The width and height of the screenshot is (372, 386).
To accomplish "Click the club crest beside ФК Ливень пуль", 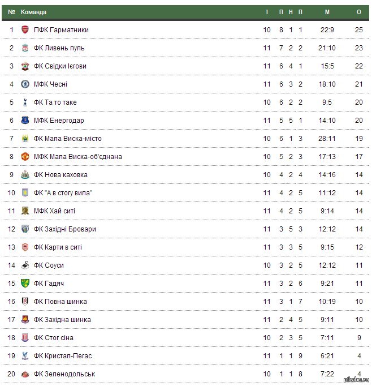I will 25,48.
